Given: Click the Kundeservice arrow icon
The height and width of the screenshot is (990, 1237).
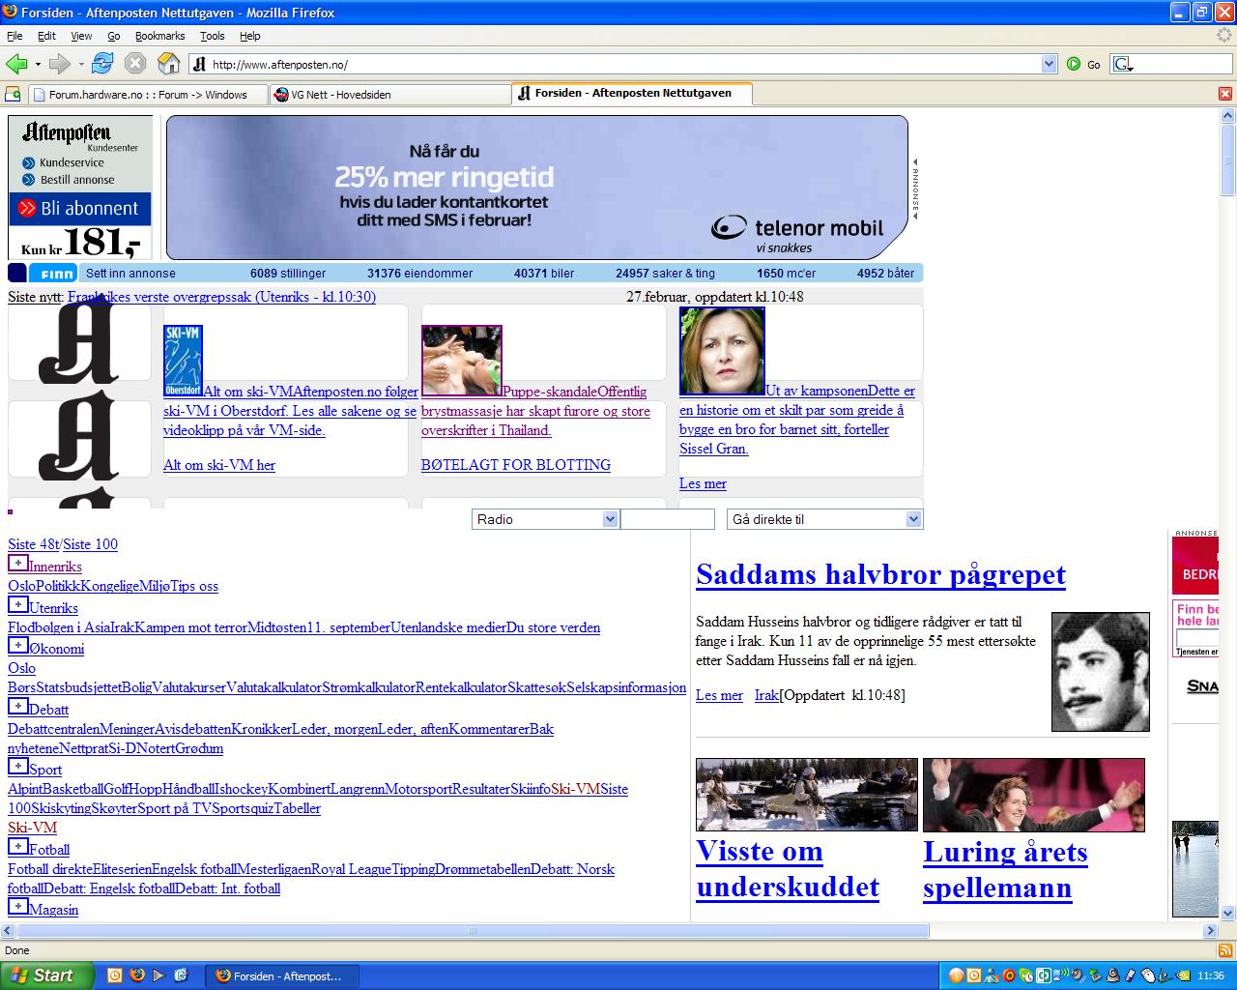Looking at the screenshot, I should [29, 163].
